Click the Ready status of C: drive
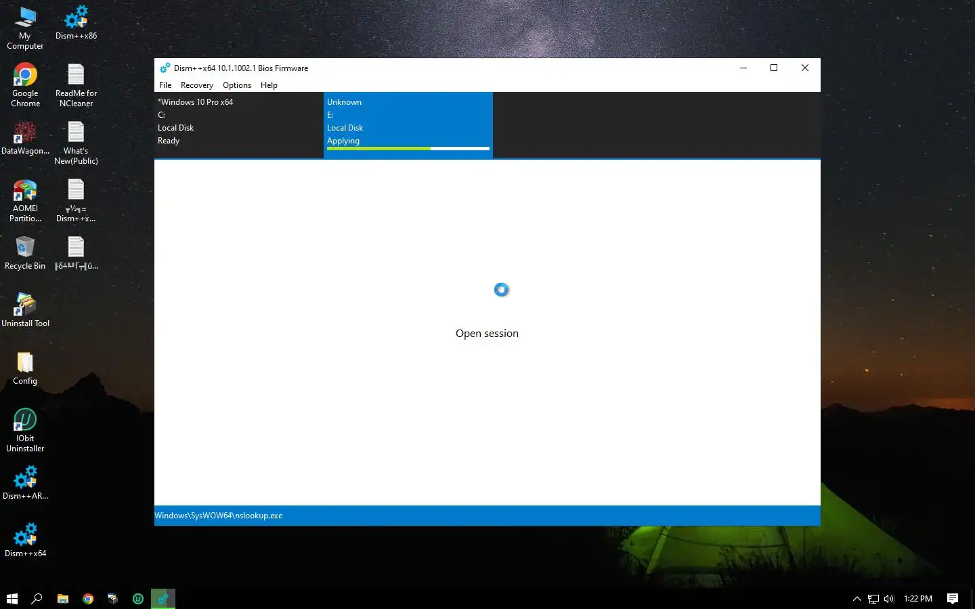Image resolution: width=975 pixels, height=609 pixels. pyautogui.click(x=169, y=141)
